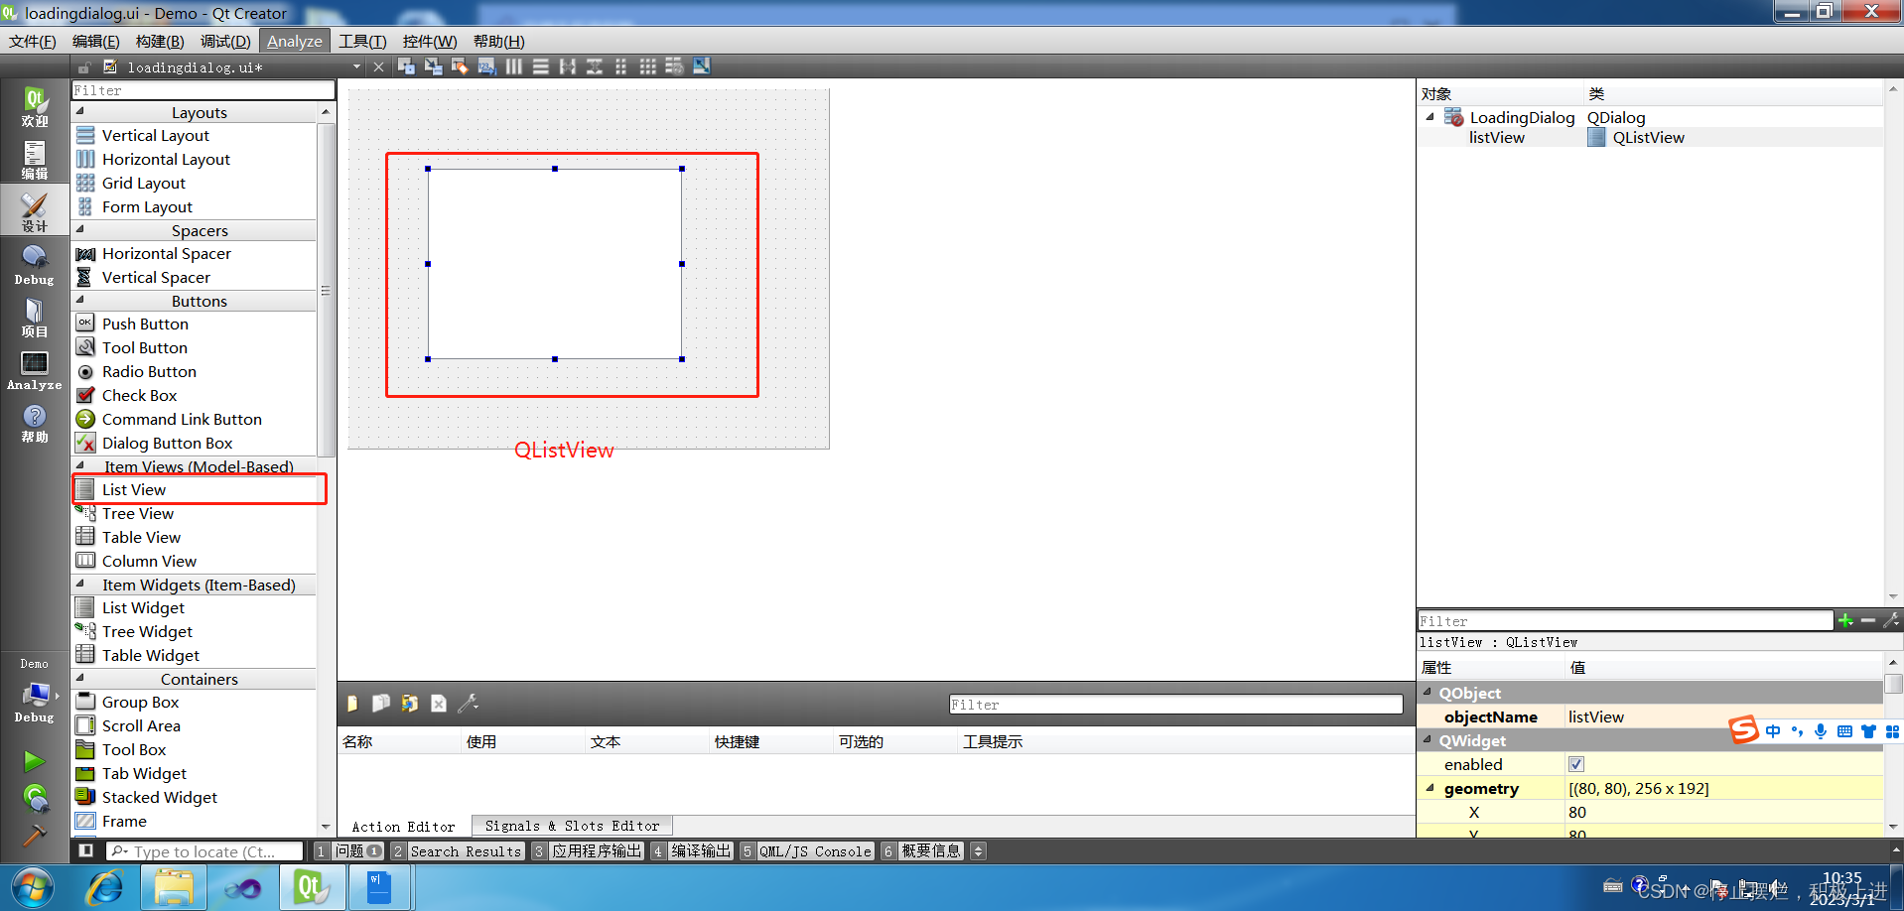Open the 概要信息 output pane
The height and width of the screenshot is (911, 1904).
[922, 851]
